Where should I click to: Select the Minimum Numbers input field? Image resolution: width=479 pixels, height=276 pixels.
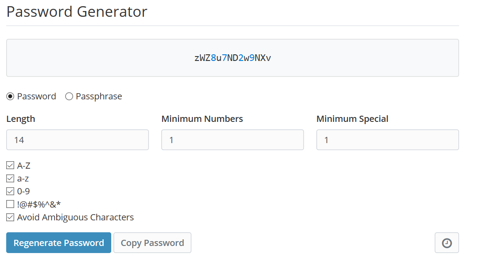click(x=232, y=140)
